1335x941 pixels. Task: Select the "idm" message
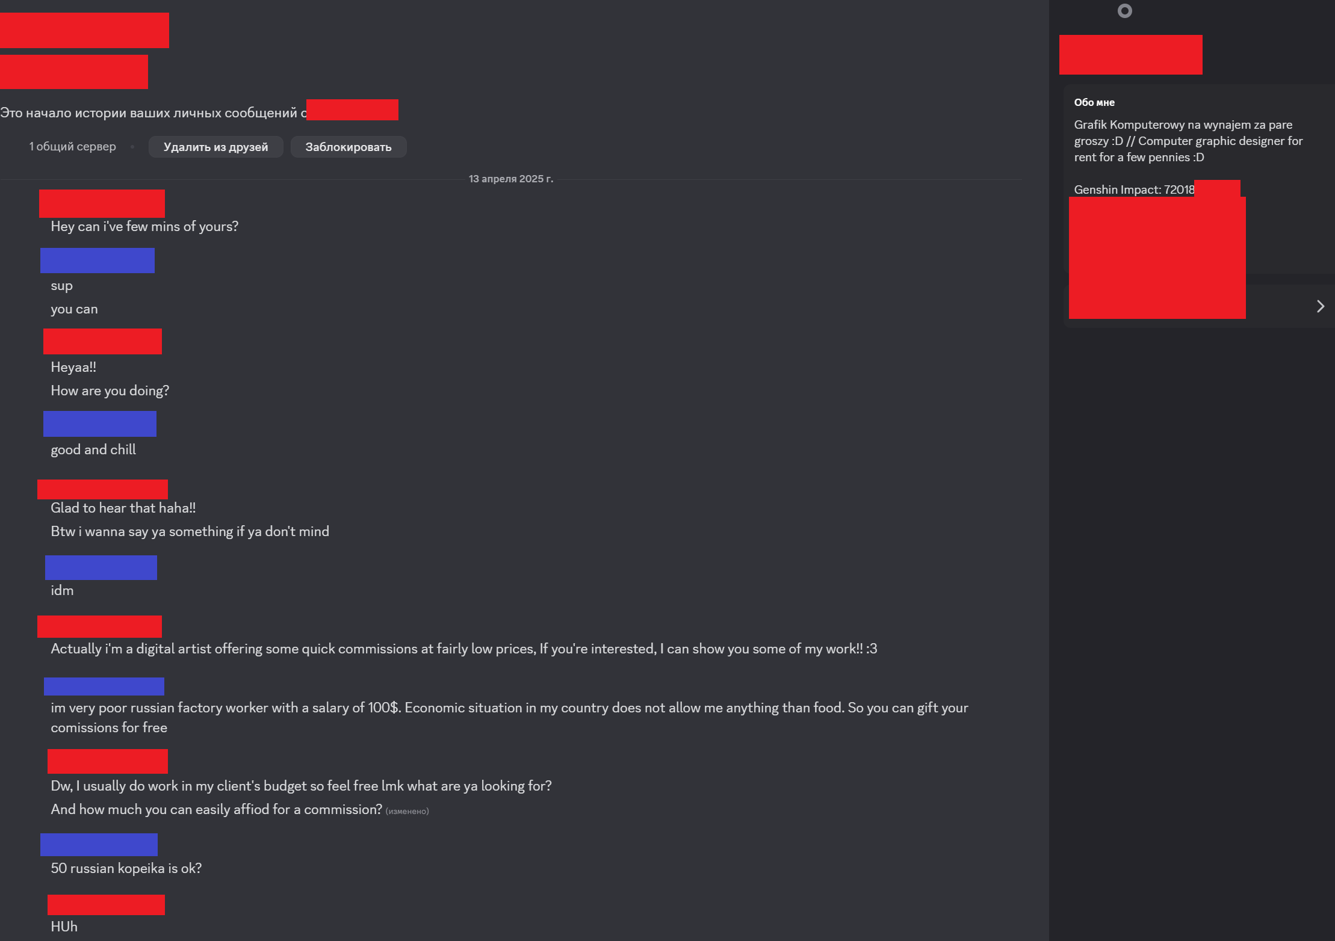click(62, 590)
